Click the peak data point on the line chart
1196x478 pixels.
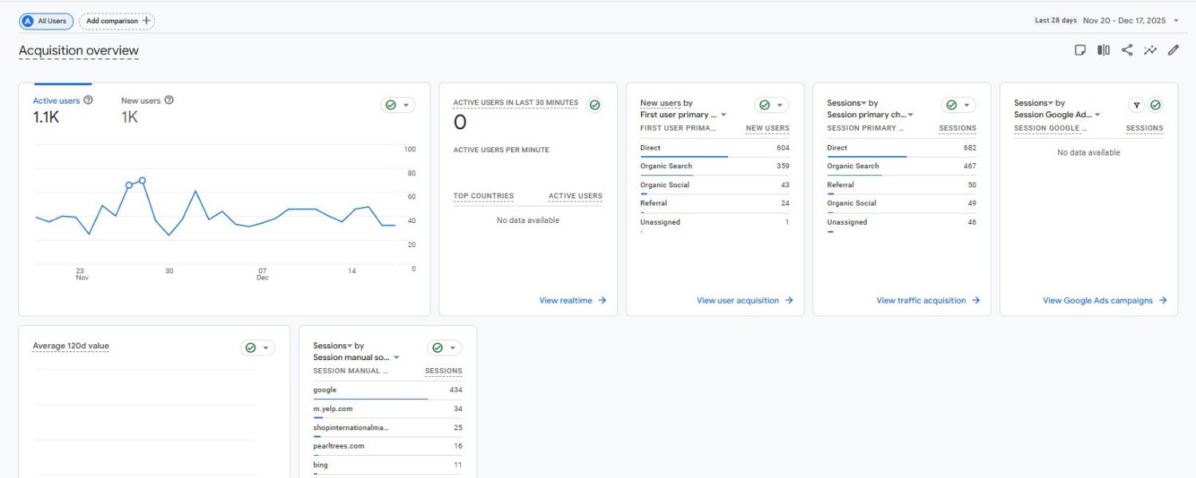(x=142, y=181)
